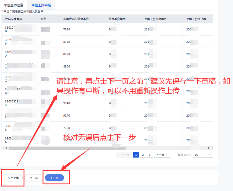Click the 保存草稿 button
This screenshot has width=233, height=191.
(x=13, y=178)
